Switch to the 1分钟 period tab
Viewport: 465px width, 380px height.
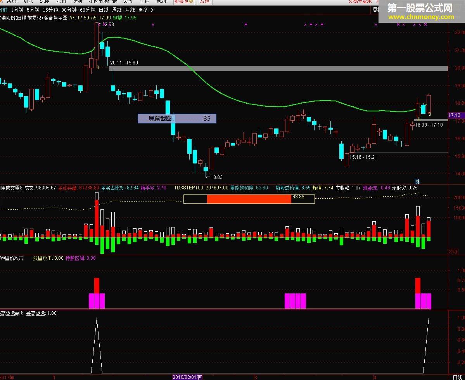point(17,10)
